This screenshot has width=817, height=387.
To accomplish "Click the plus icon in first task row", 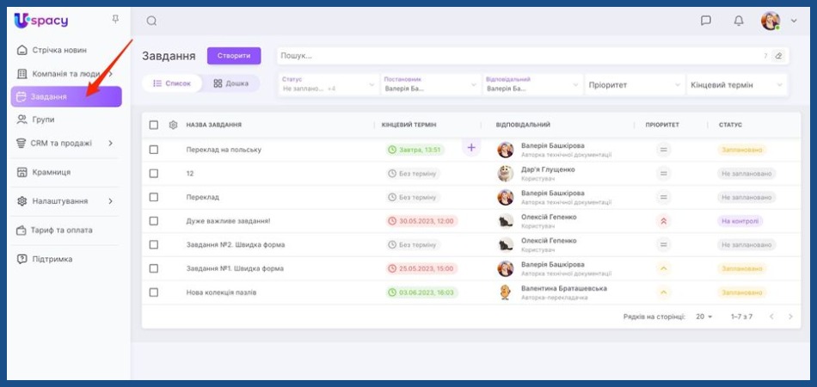I will (x=471, y=148).
